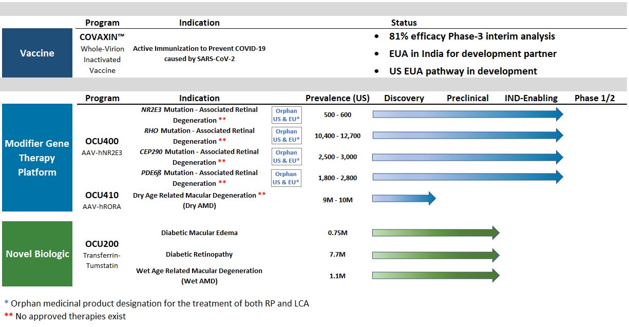Click the green Novel Biologic block
The width and height of the screenshot is (629, 327).
(x=37, y=254)
